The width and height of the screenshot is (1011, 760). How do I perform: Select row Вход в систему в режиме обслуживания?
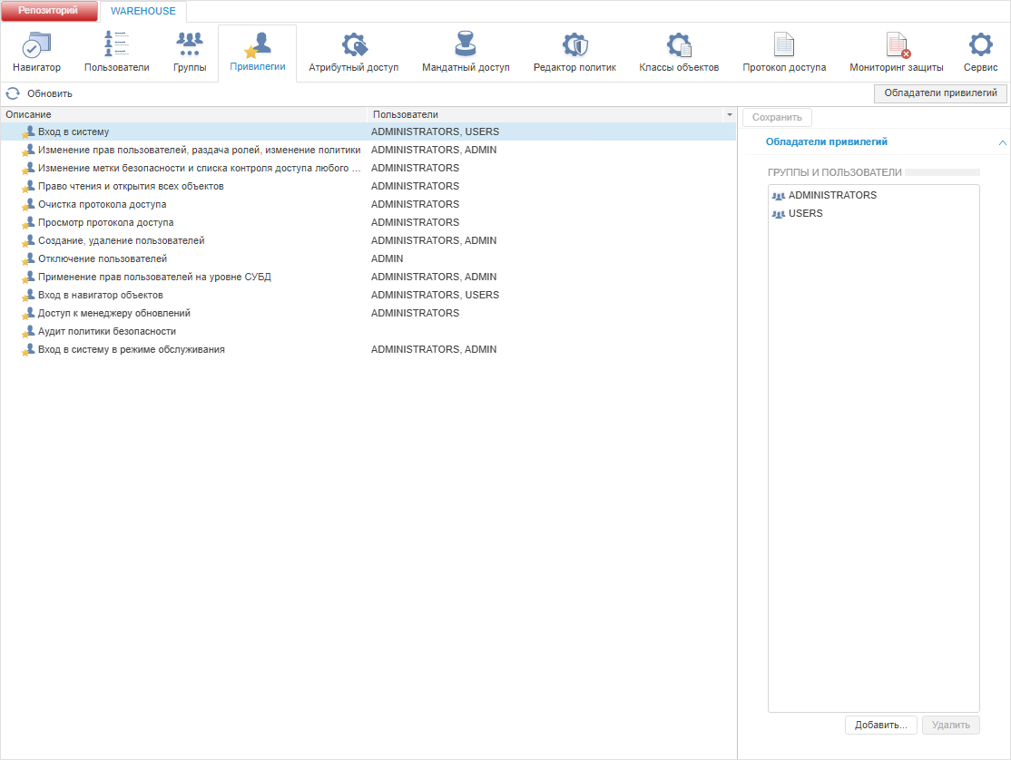point(368,350)
